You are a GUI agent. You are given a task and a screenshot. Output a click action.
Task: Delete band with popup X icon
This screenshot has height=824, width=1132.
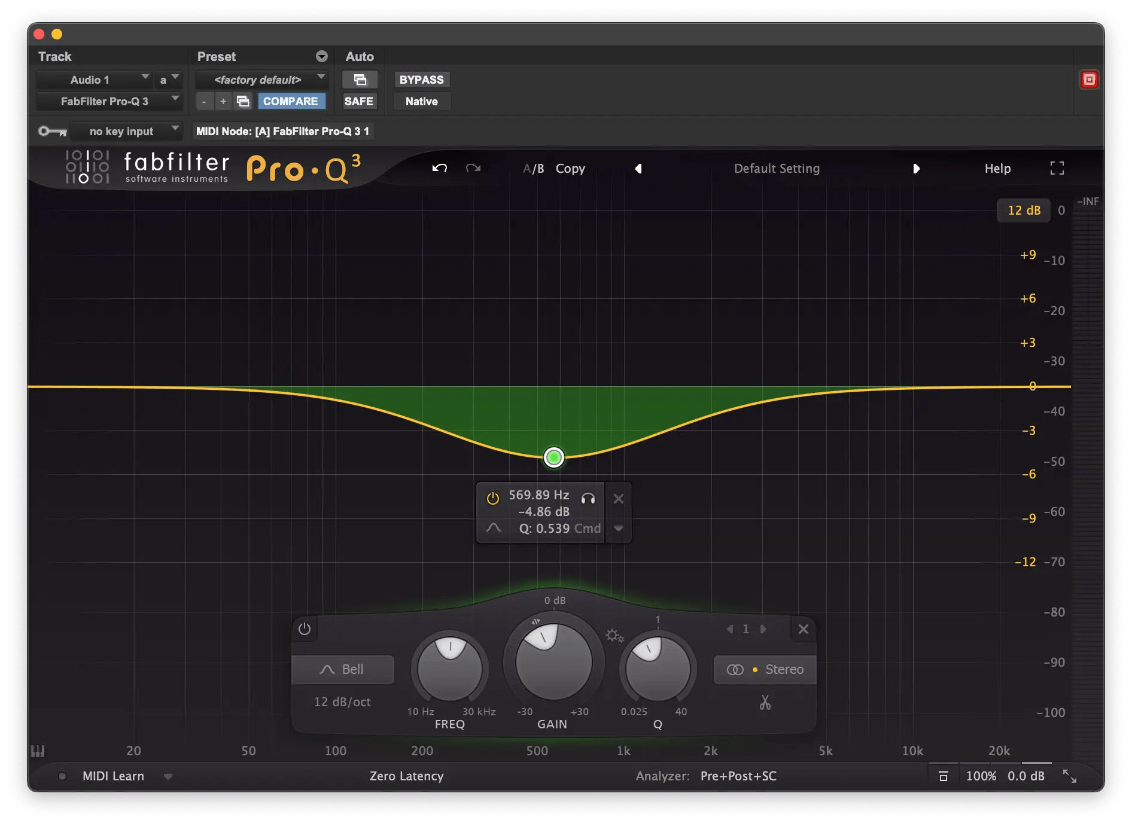pos(619,498)
